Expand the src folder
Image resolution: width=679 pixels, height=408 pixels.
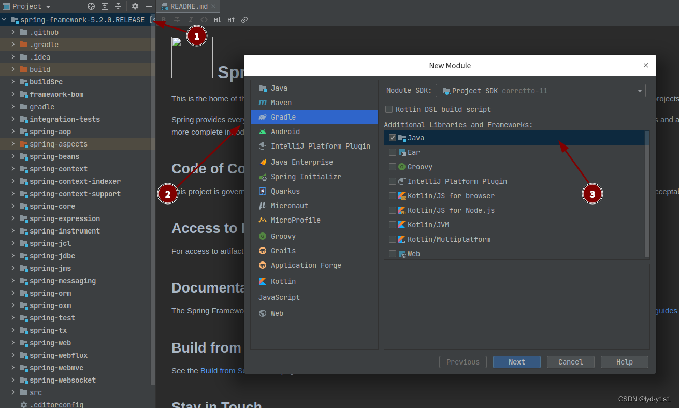click(13, 392)
